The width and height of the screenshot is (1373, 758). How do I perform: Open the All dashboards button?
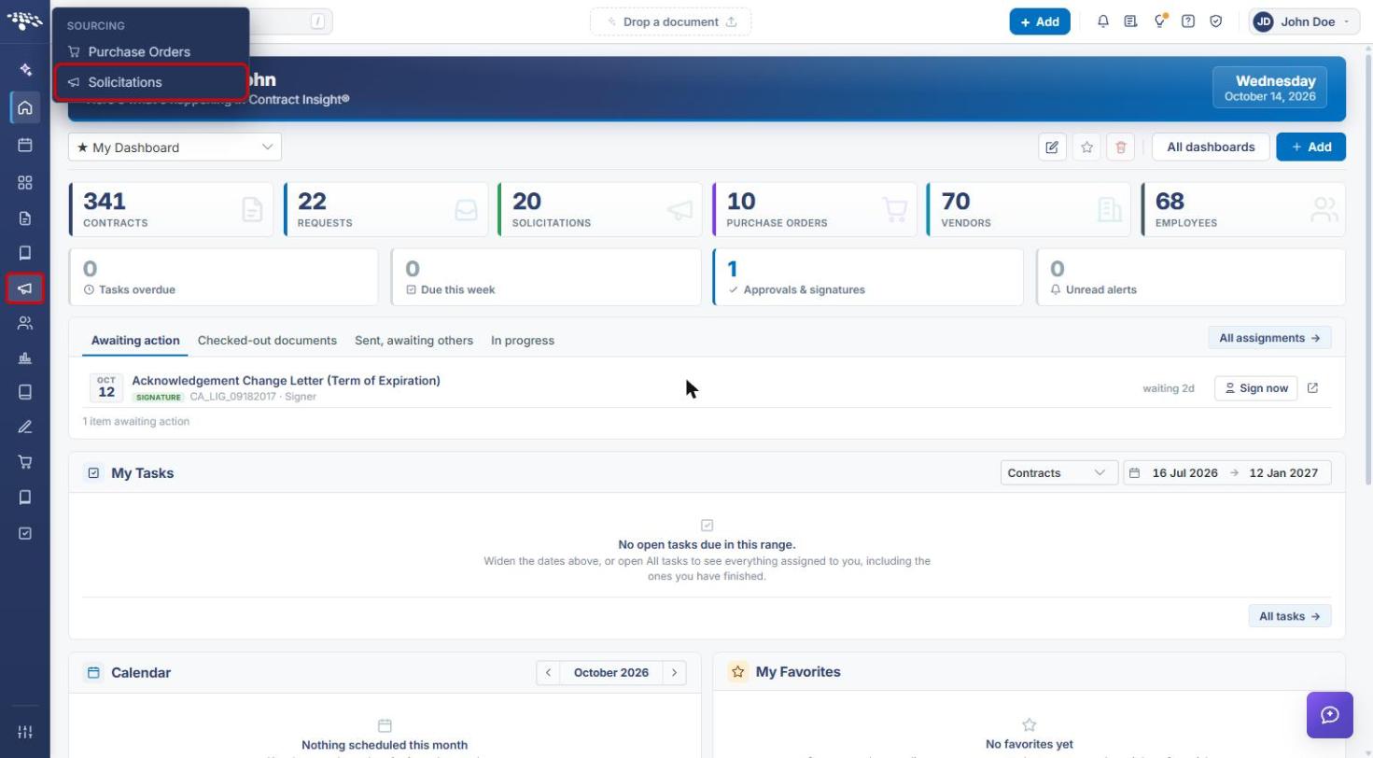coord(1211,147)
